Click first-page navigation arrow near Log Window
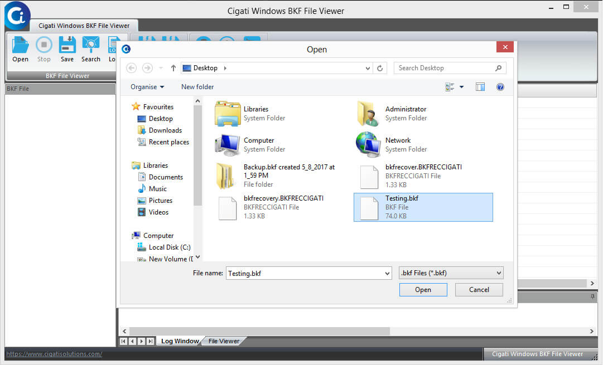Image resolution: width=603 pixels, height=365 pixels. point(123,341)
